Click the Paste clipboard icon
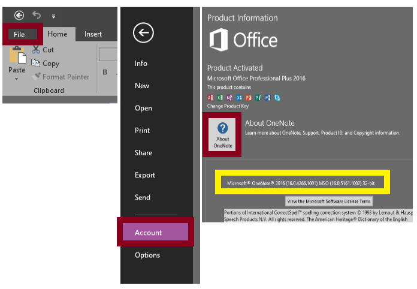Image resolution: width=417 pixels, height=289 pixels. point(17,55)
